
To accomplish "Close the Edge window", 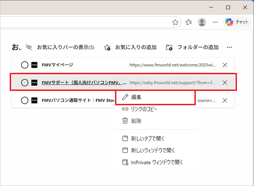I will coord(245,7).
